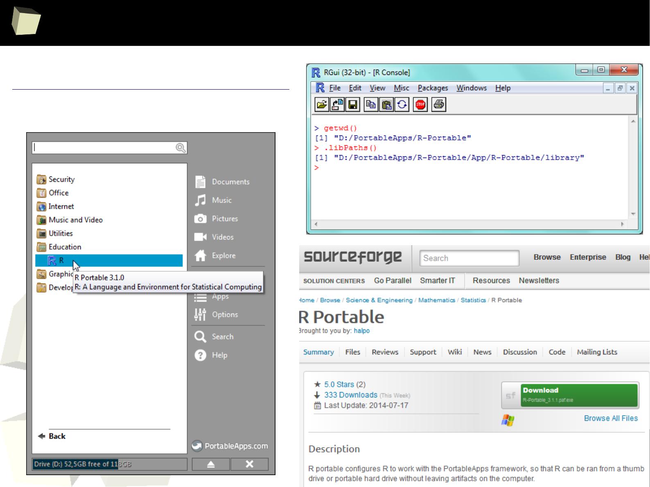The width and height of the screenshot is (650, 487).
Task: Click Browse All Files link
Action: coord(611,418)
